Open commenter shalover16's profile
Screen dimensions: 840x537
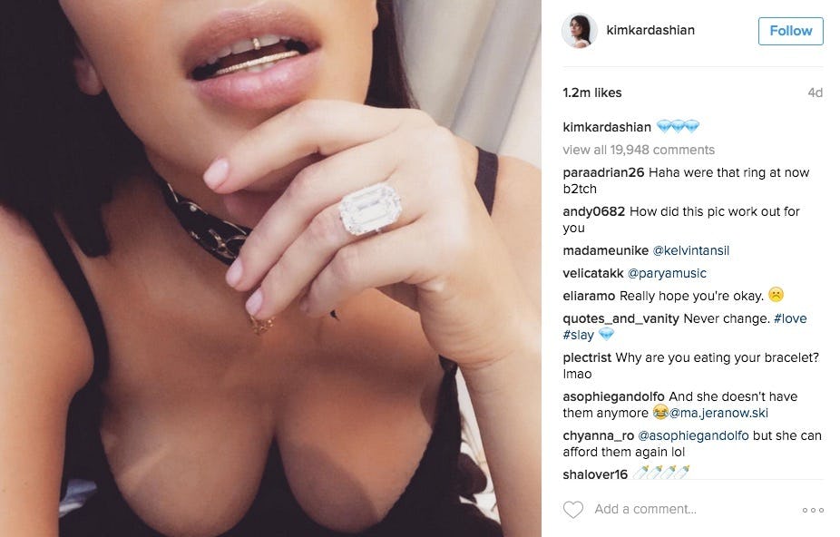(595, 474)
